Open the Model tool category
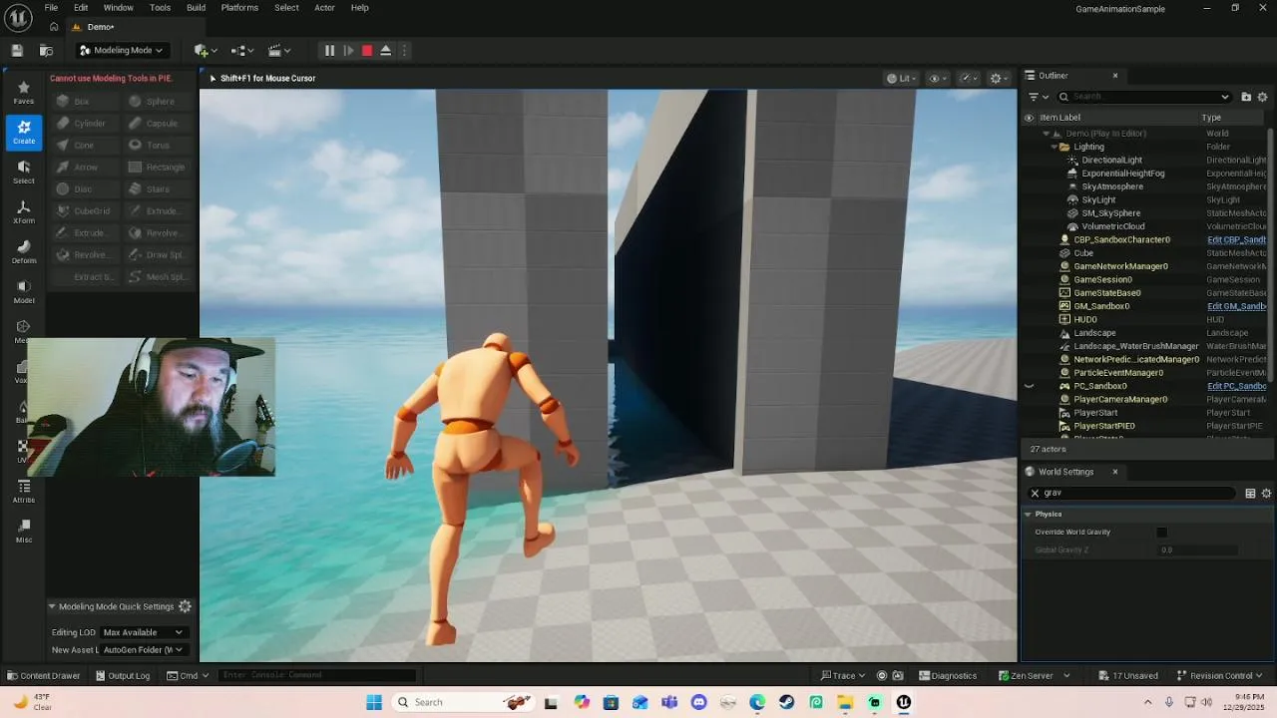 (x=24, y=291)
